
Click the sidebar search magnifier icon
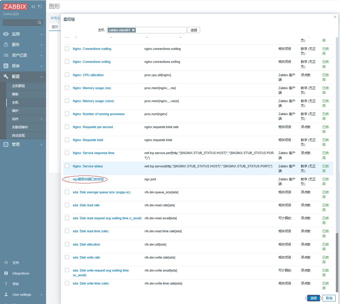pyautogui.click(x=40, y=23)
